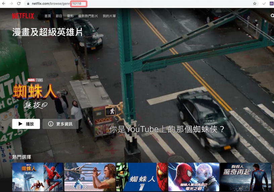This screenshot has width=274, height=192.
Task: Click the 漫畫及超級英雄片 genre heading
Action: [47, 32]
